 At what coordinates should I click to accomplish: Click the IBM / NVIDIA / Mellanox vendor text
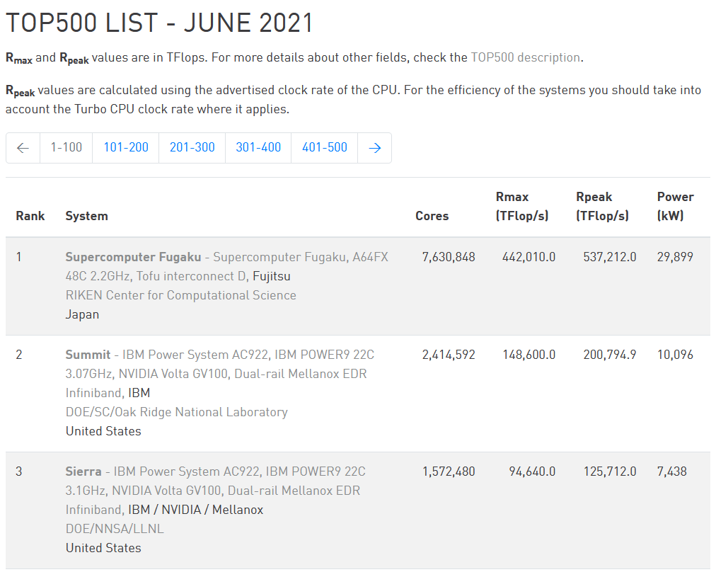(x=195, y=510)
